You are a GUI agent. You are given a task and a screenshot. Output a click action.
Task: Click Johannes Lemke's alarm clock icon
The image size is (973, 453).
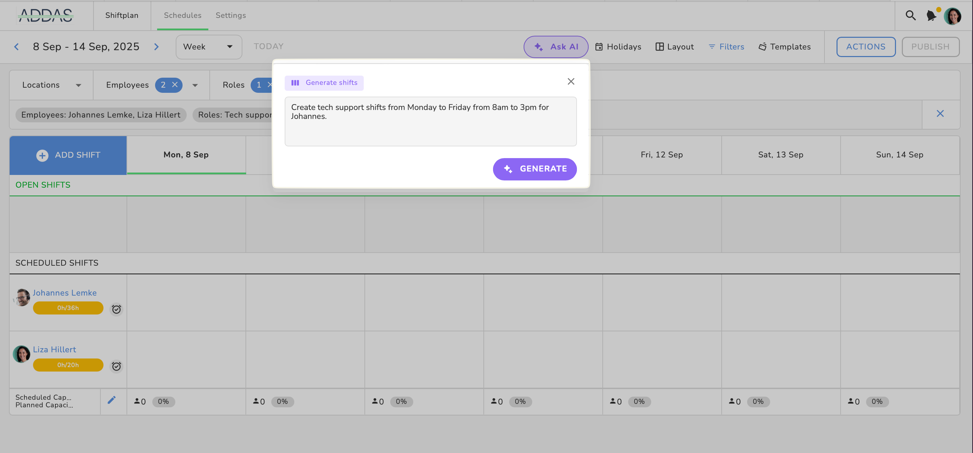116,309
